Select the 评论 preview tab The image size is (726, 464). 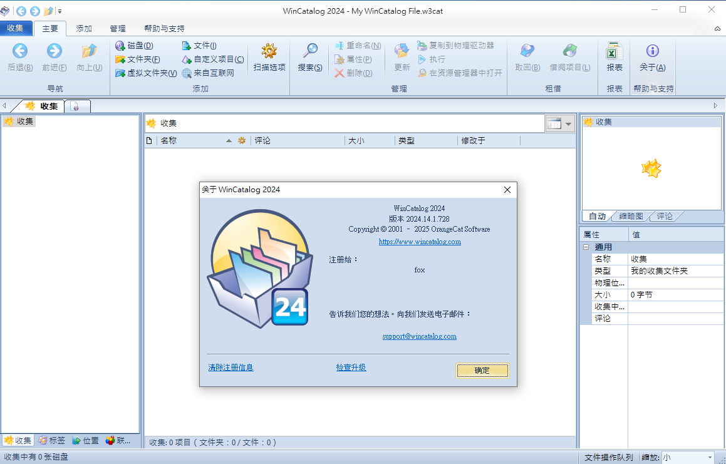point(665,216)
